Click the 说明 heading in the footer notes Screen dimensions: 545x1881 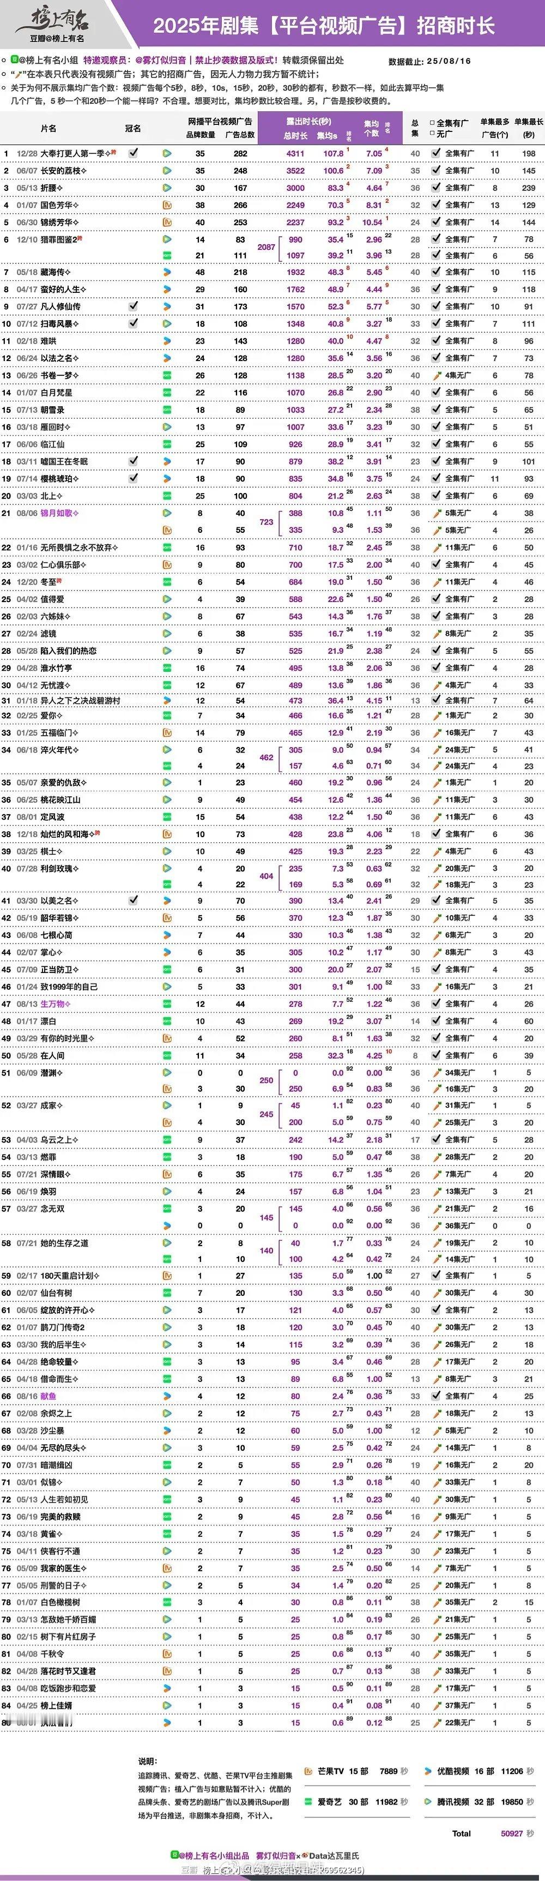(147, 1761)
